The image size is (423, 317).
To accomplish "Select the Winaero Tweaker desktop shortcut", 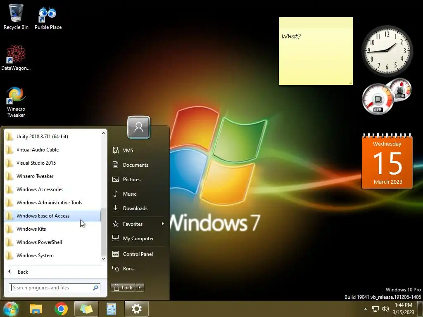I will [16, 102].
